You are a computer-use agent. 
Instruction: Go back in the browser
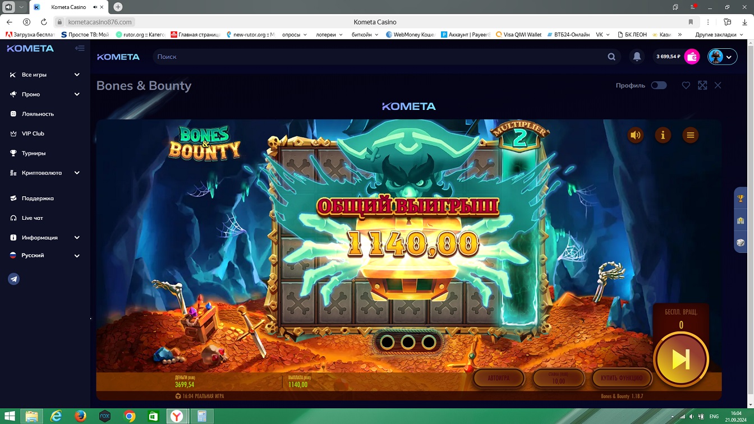(x=10, y=22)
